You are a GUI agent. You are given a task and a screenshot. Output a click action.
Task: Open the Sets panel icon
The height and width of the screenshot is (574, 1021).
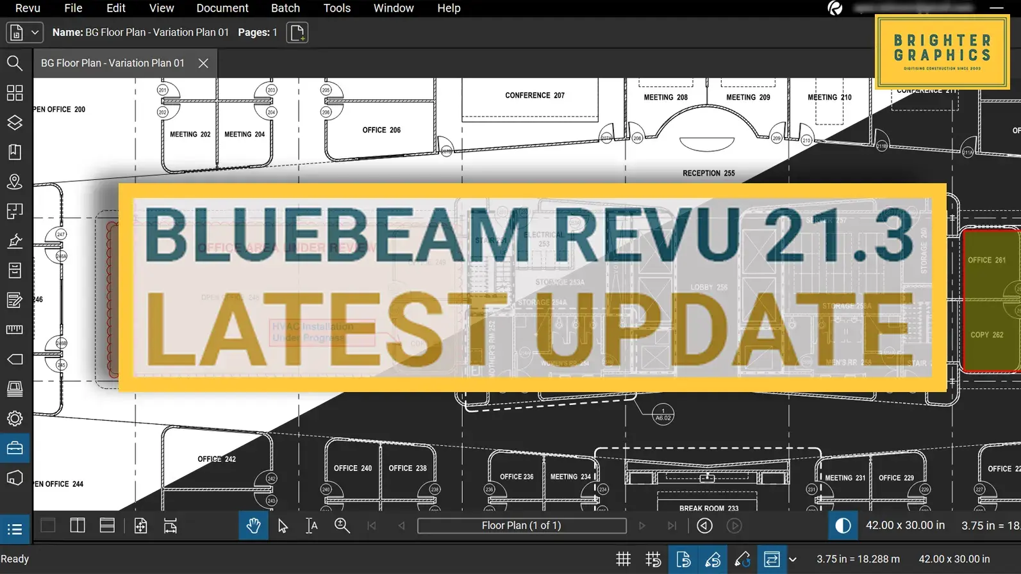15,389
